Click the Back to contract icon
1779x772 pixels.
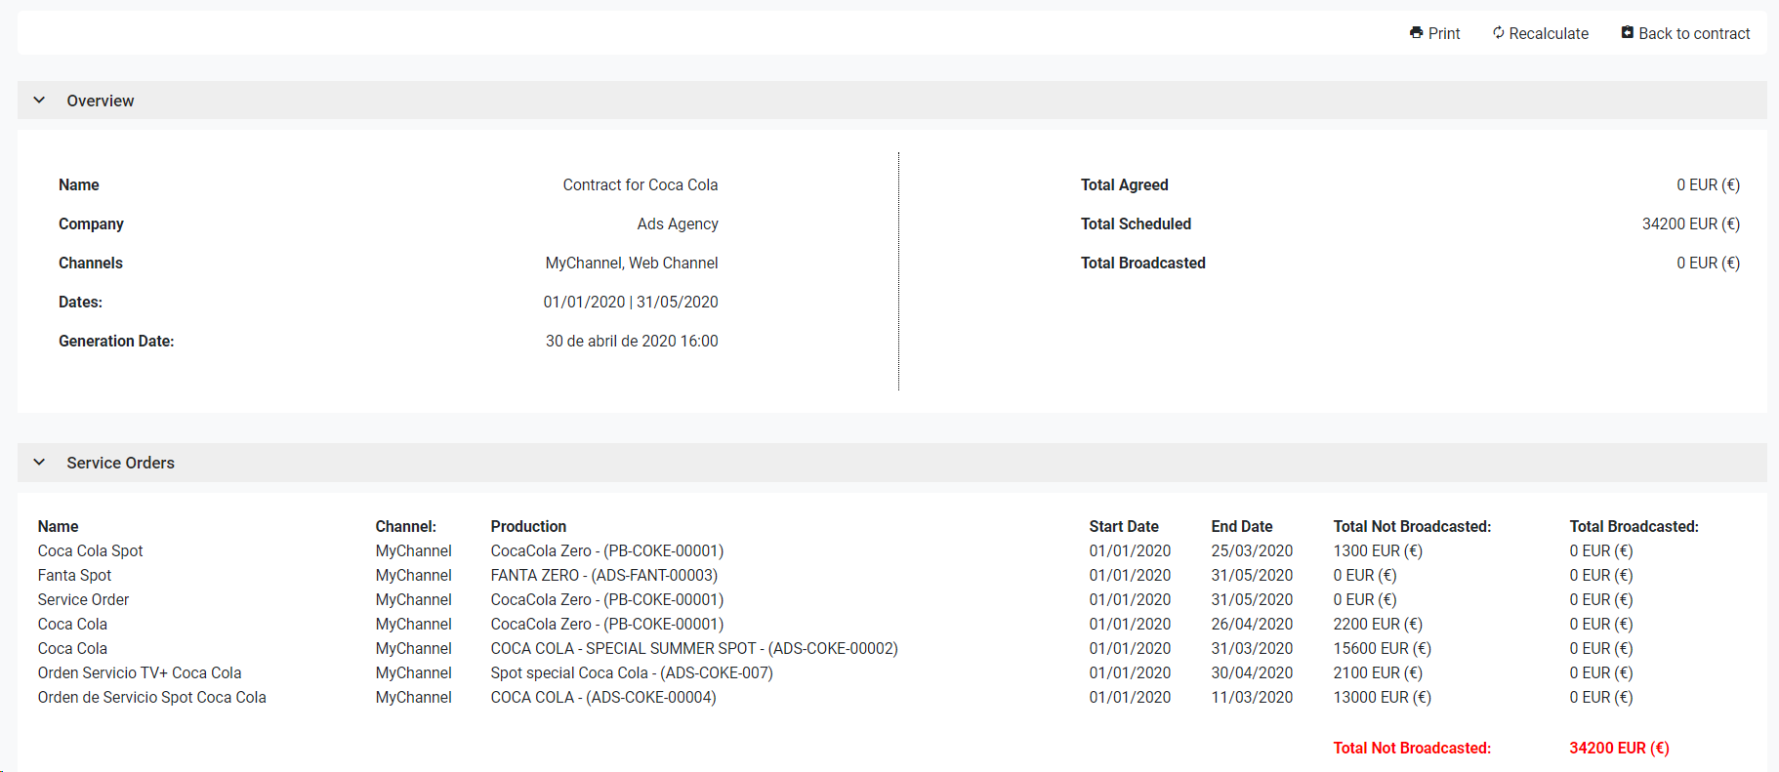pyautogui.click(x=1627, y=33)
